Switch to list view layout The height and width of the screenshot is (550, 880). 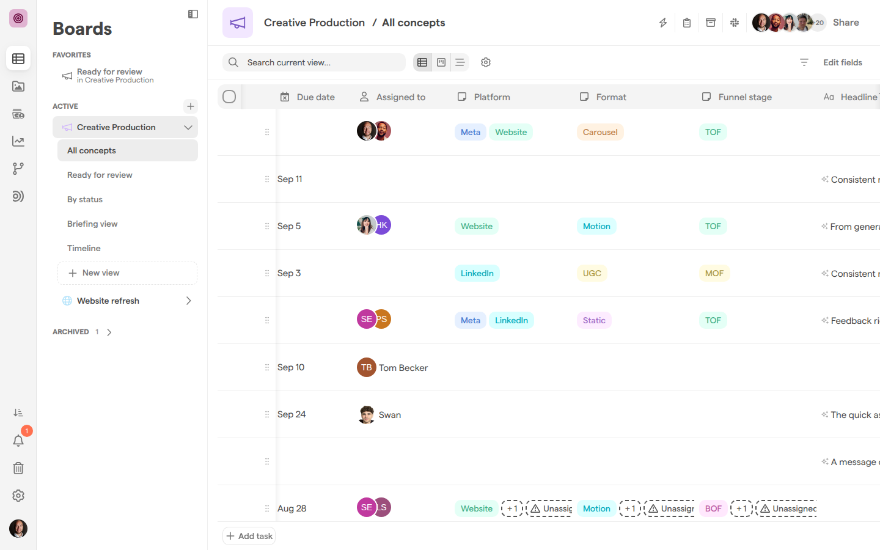coord(460,62)
